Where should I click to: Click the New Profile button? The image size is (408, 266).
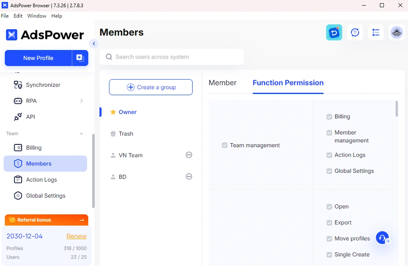point(38,58)
